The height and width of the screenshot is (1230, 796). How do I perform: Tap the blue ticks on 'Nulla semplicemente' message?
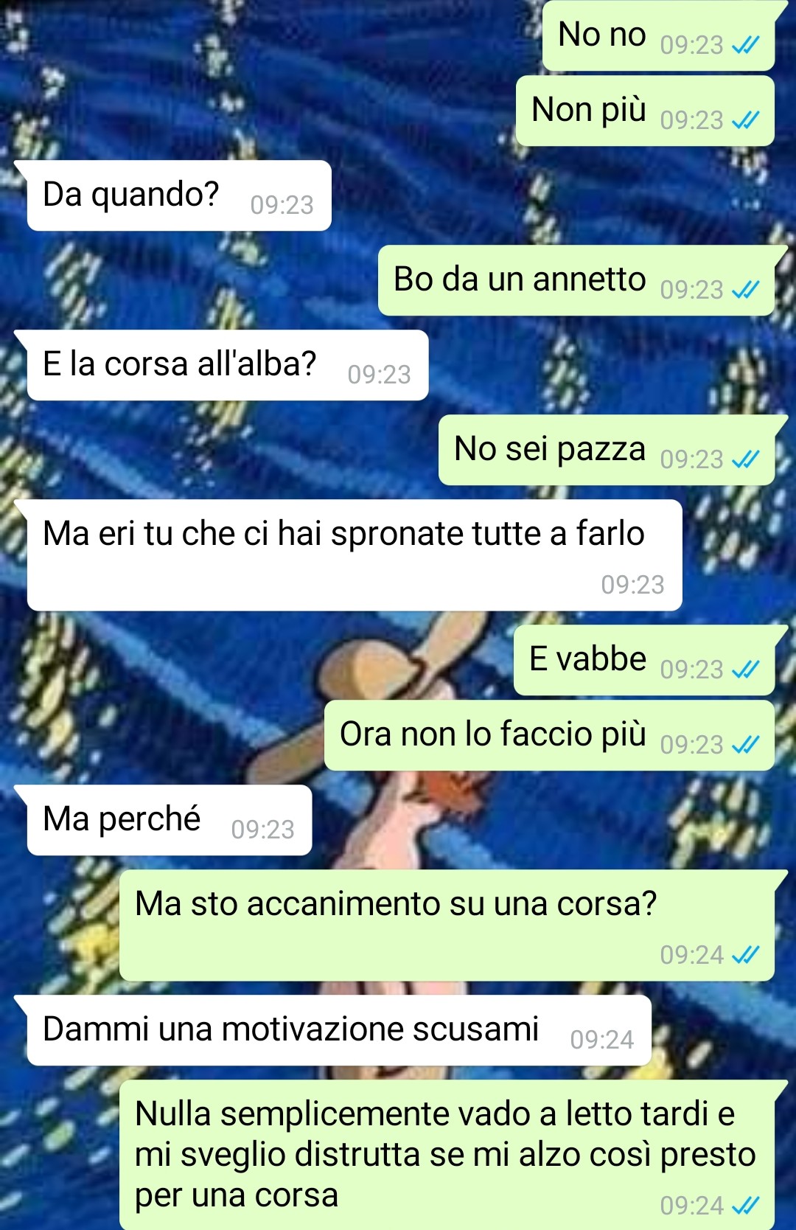coord(745,1206)
